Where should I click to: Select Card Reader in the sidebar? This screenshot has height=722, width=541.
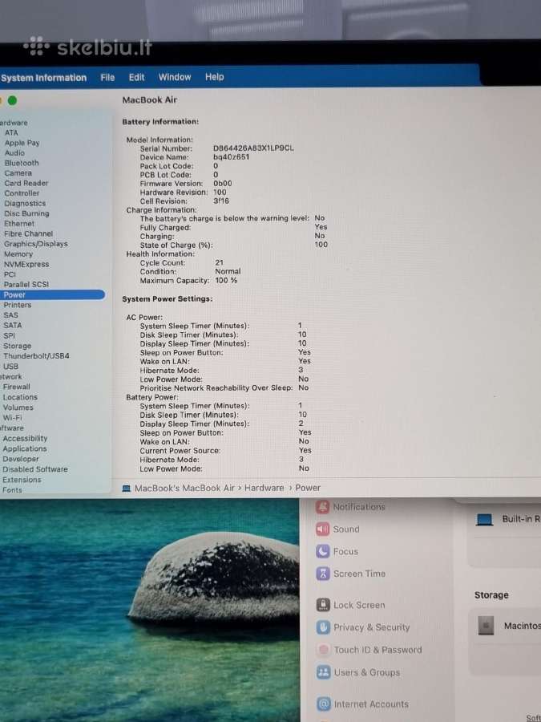pos(26,183)
